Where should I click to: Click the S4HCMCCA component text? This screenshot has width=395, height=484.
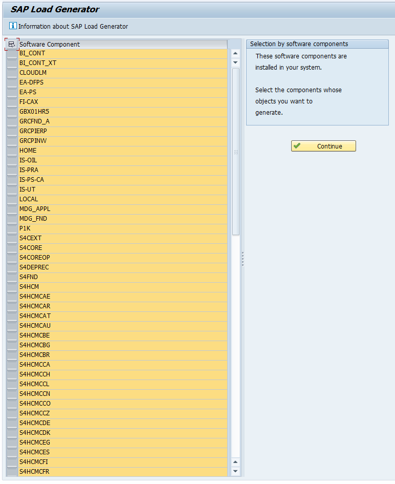(34, 365)
